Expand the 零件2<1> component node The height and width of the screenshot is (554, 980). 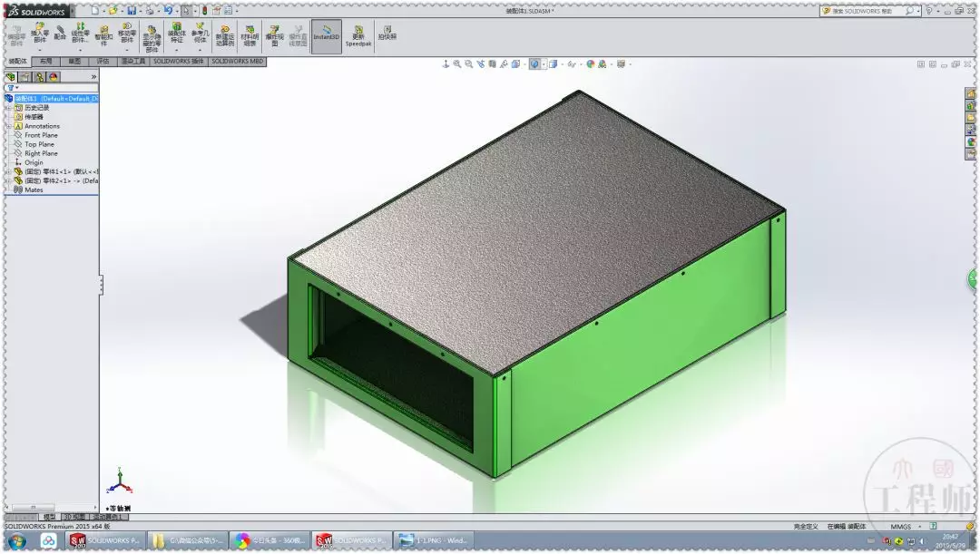9,180
